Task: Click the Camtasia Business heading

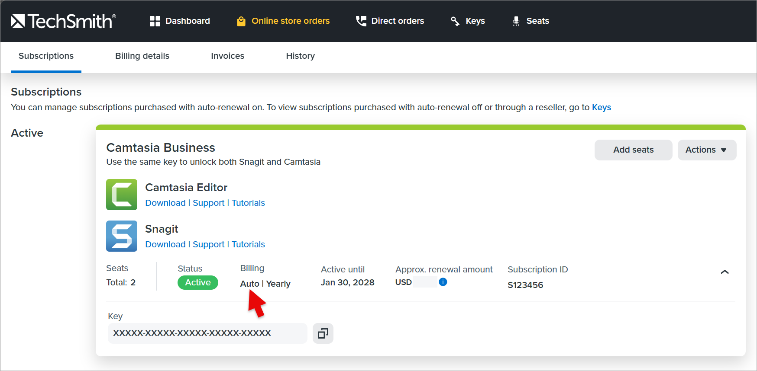Action: tap(161, 148)
